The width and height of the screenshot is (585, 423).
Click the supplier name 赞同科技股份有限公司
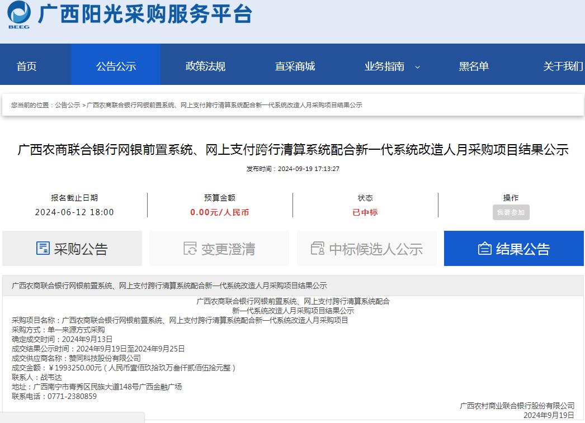[105, 358]
